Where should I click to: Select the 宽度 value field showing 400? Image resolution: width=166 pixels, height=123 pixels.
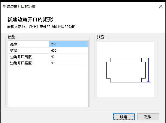(x=69, y=50)
